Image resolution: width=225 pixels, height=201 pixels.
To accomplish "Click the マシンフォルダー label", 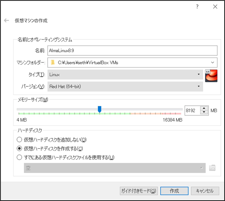I will click(31, 63).
